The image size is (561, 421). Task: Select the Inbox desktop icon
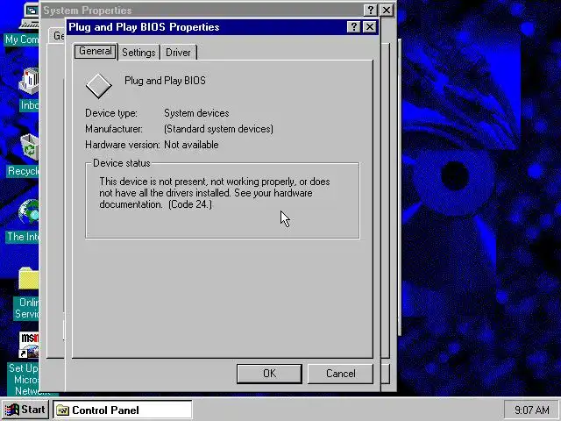pyautogui.click(x=29, y=82)
